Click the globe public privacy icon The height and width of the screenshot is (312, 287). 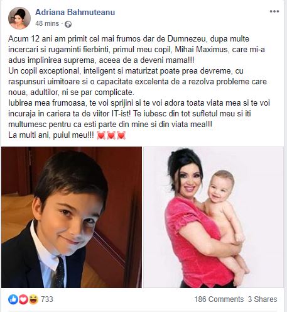pos(68,25)
